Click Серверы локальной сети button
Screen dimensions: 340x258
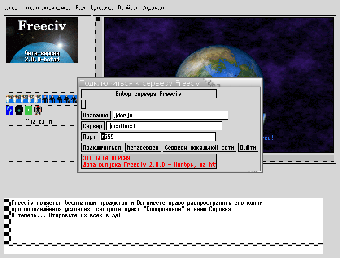[x=199, y=148]
